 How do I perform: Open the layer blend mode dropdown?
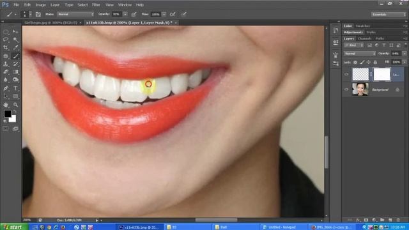click(360, 54)
